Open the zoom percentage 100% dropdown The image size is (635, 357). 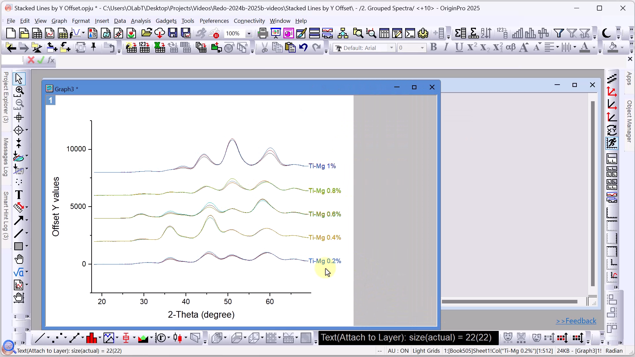249,34
